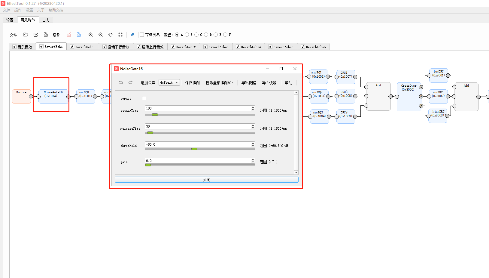489x278 pixels.
Task: Enable the 存样例名 checkbox
Action: point(142,35)
